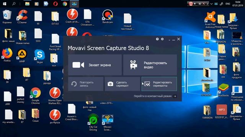Select the Ford Street Racing XR file
This screenshot has width=245, height=137.
pos(55,42)
